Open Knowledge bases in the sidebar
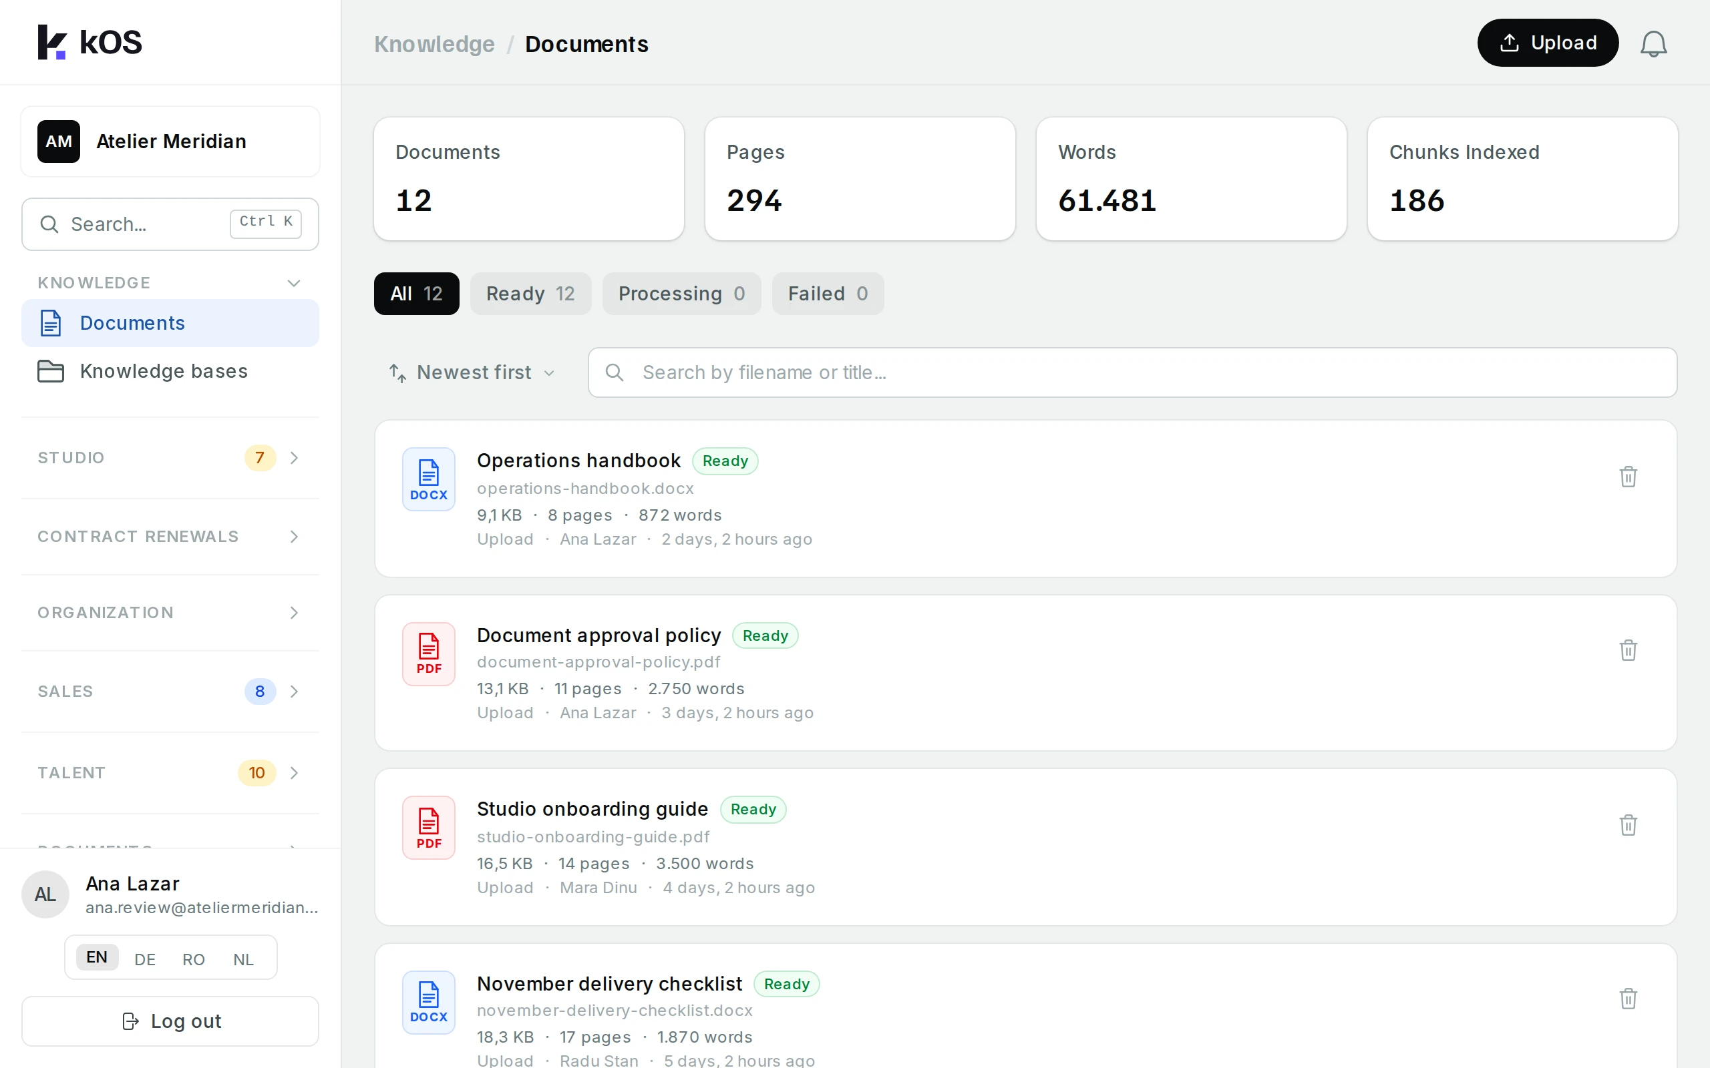1710x1068 pixels. [170, 371]
